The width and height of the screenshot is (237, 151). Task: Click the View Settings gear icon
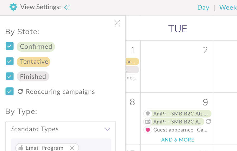point(13,7)
